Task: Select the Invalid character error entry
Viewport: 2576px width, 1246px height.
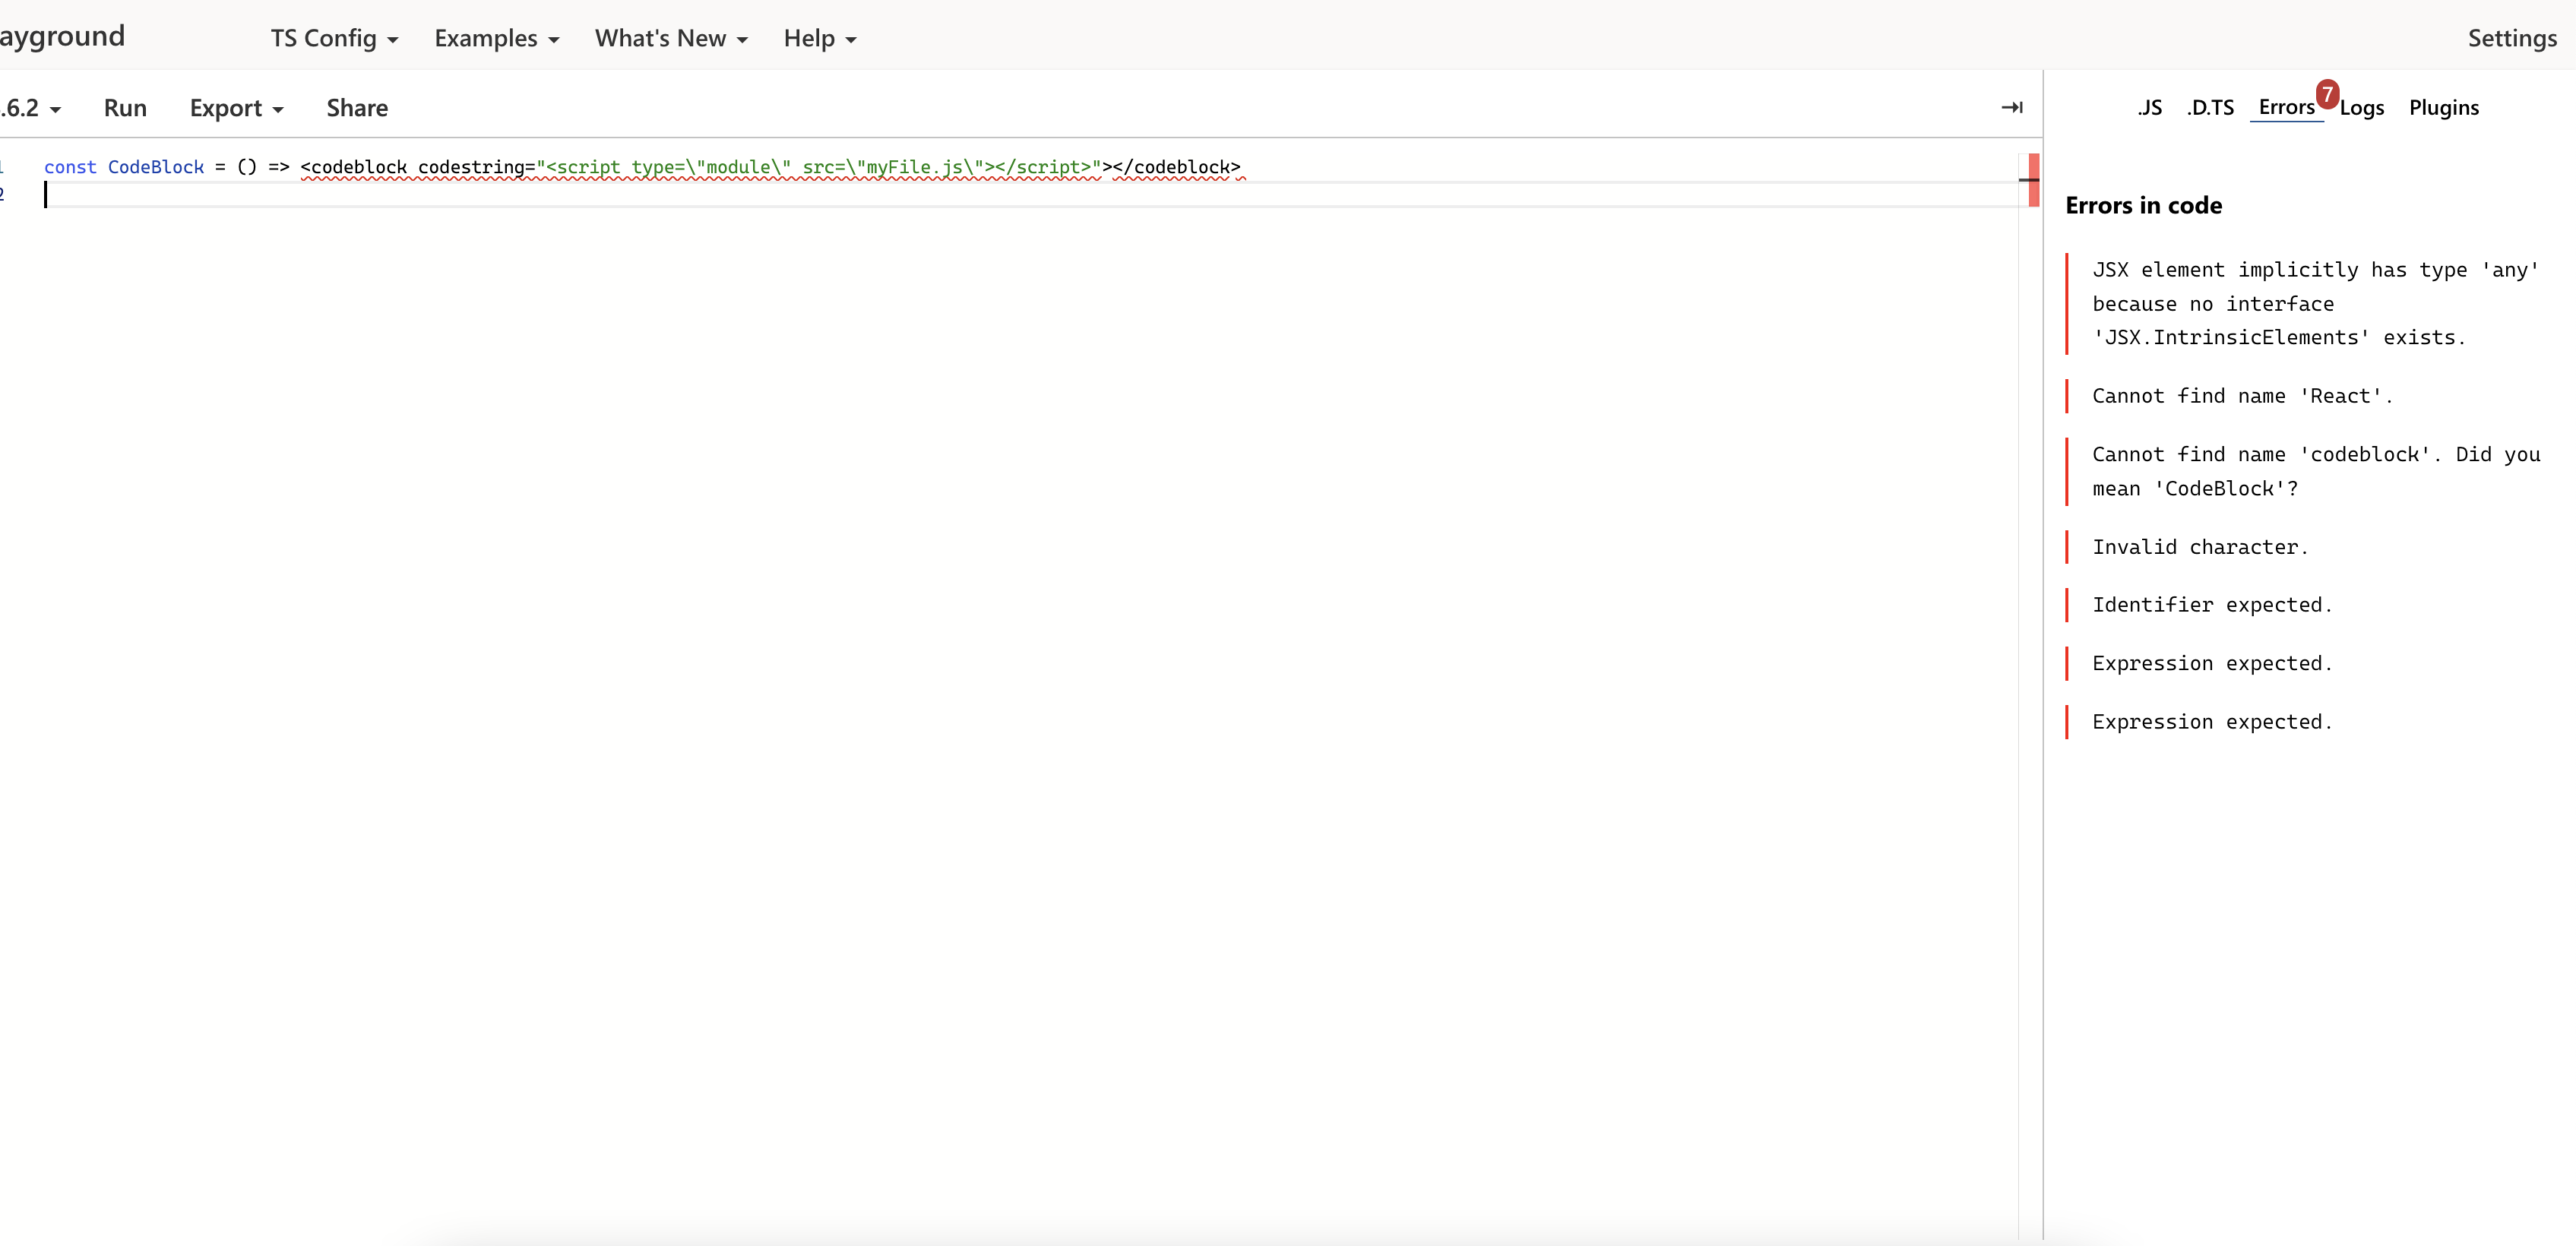Action: click(x=2201, y=546)
